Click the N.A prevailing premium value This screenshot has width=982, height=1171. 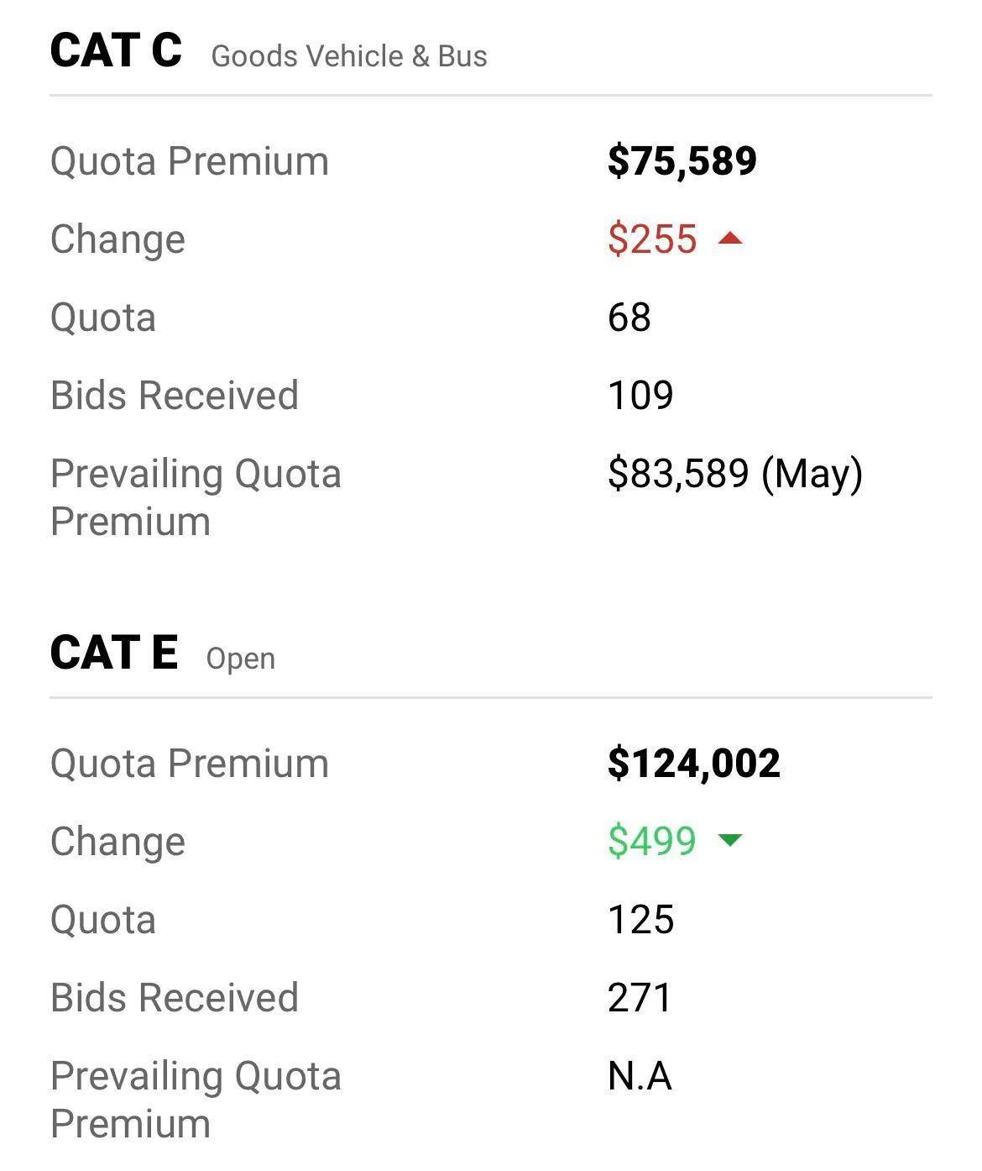(640, 1076)
